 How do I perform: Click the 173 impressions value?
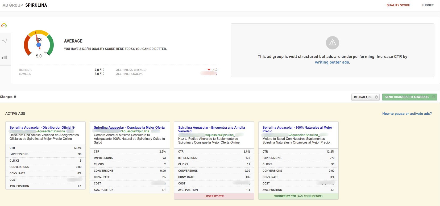248,158
